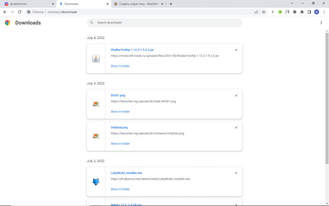Focus the Search downloads field

(x=164, y=22)
